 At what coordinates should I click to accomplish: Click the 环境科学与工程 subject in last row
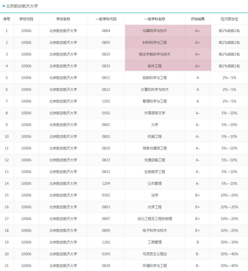tap(155, 266)
